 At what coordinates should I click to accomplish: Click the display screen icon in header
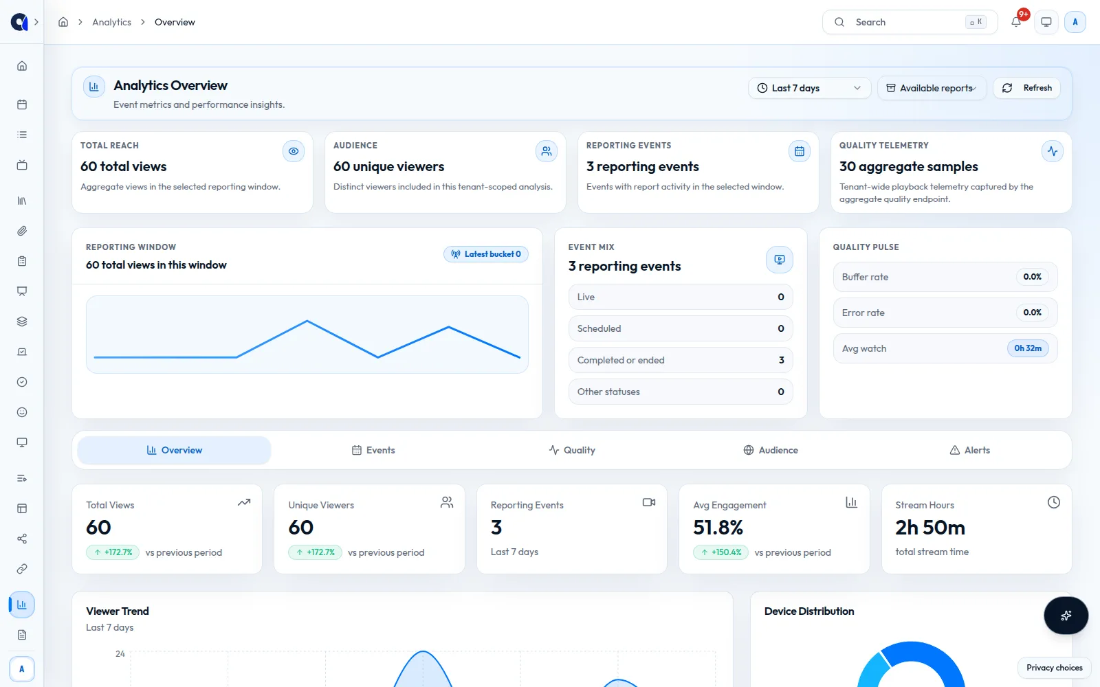pyautogui.click(x=1046, y=22)
